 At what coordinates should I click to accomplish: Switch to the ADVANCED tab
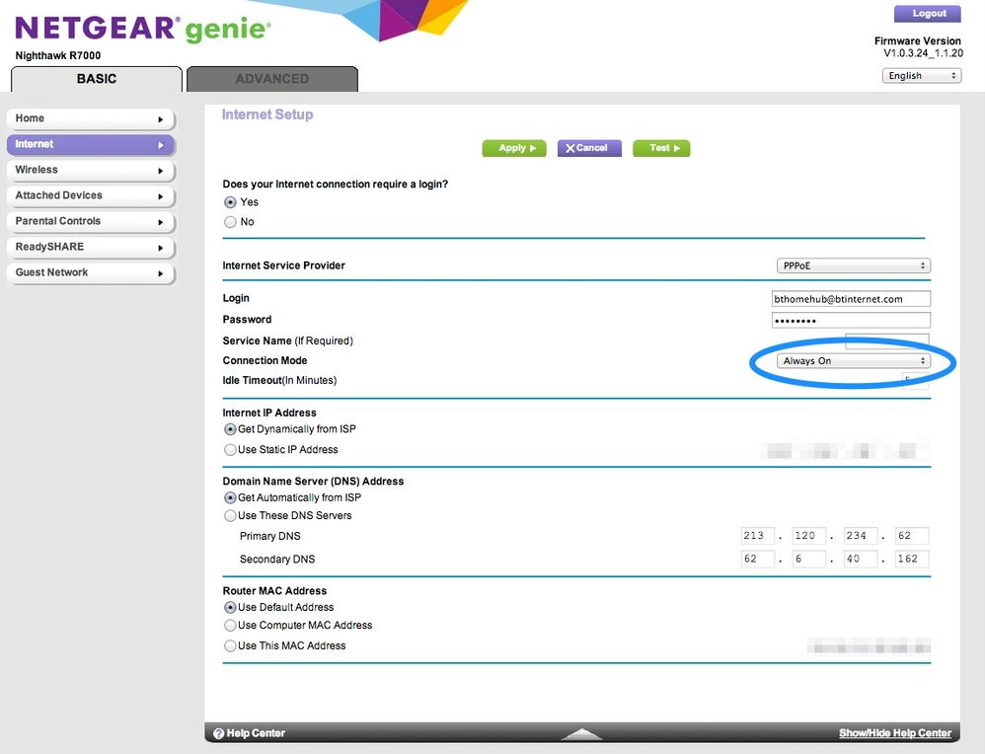coord(271,79)
